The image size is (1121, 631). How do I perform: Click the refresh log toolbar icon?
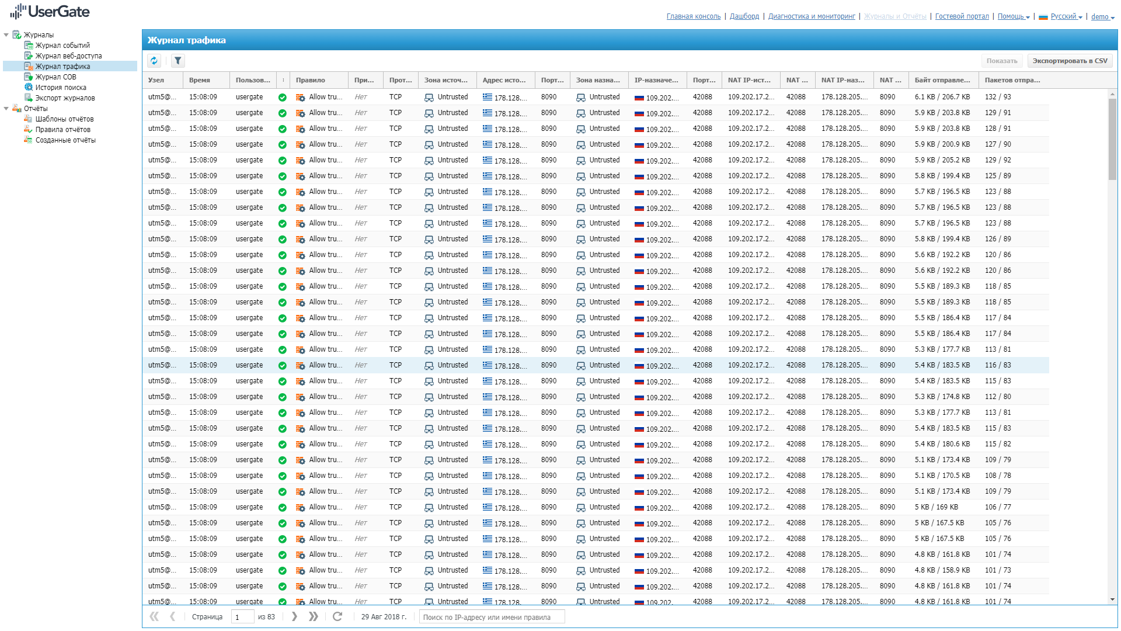[154, 61]
